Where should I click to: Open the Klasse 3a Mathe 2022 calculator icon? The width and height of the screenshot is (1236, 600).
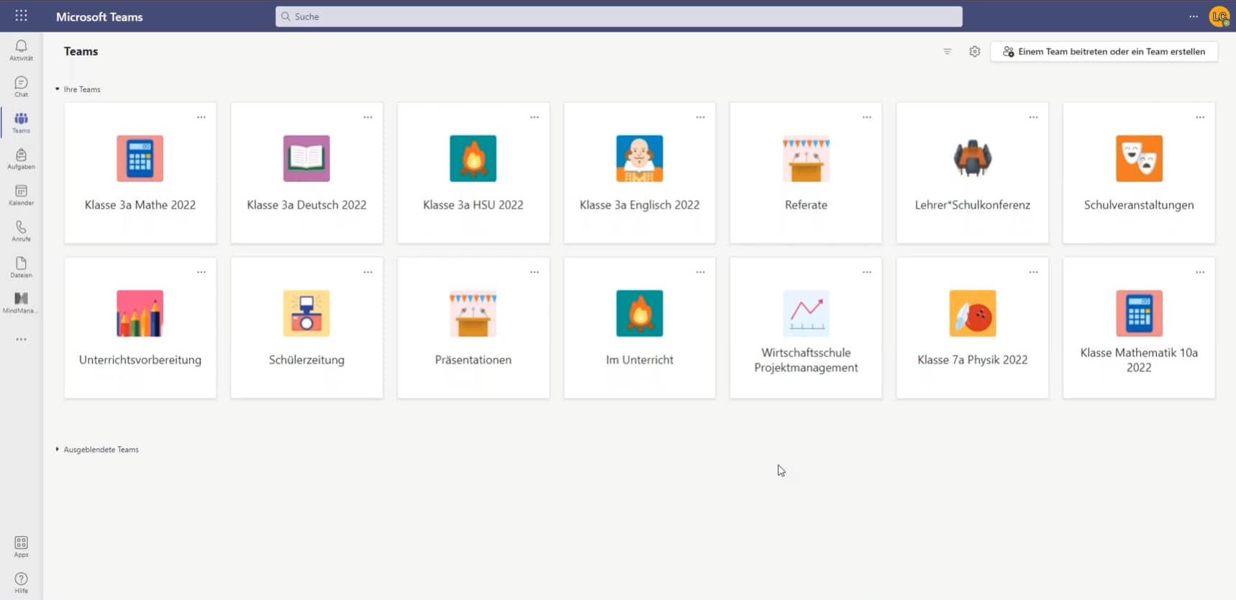[140, 158]
